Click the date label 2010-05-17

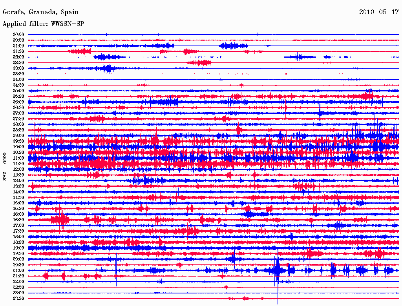(379, 12)
